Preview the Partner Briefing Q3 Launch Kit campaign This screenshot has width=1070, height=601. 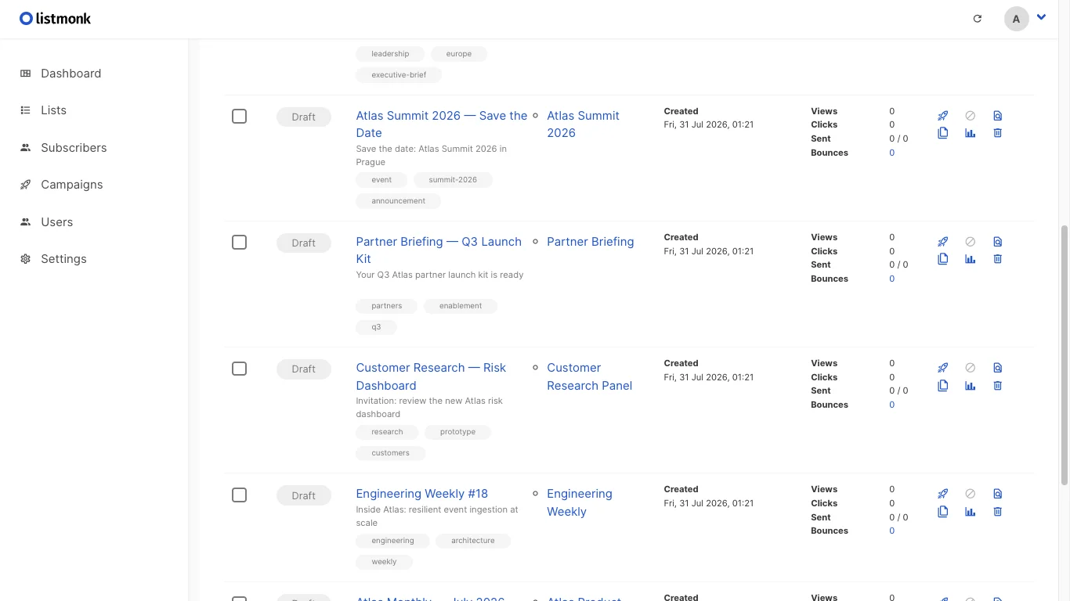997,242
